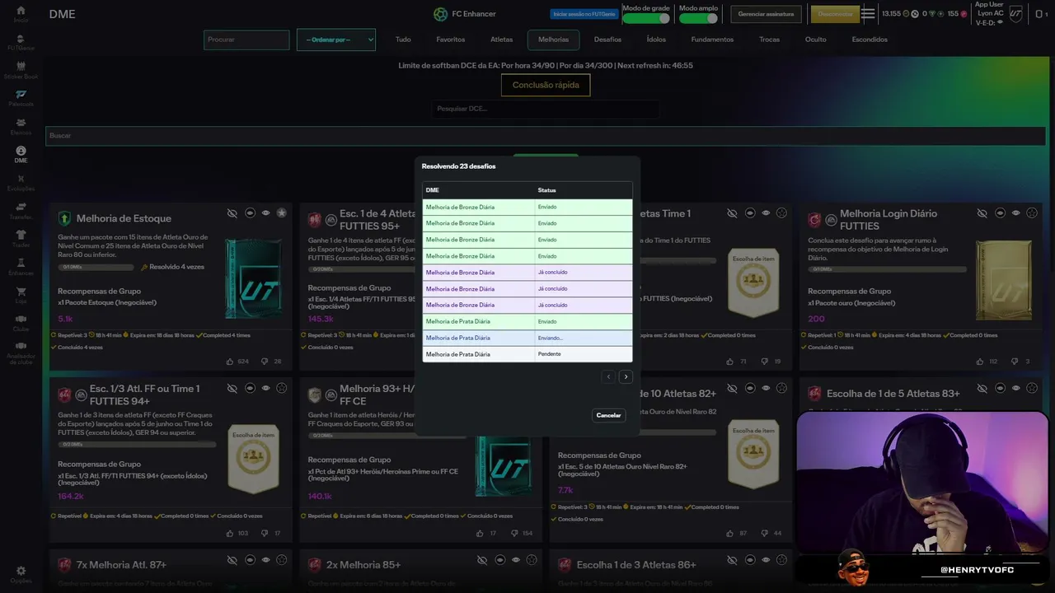Click circled eye icon on Melhoria Login Diário
This screenshot has height=593, width=1055.
click(x=1000, y=212)
